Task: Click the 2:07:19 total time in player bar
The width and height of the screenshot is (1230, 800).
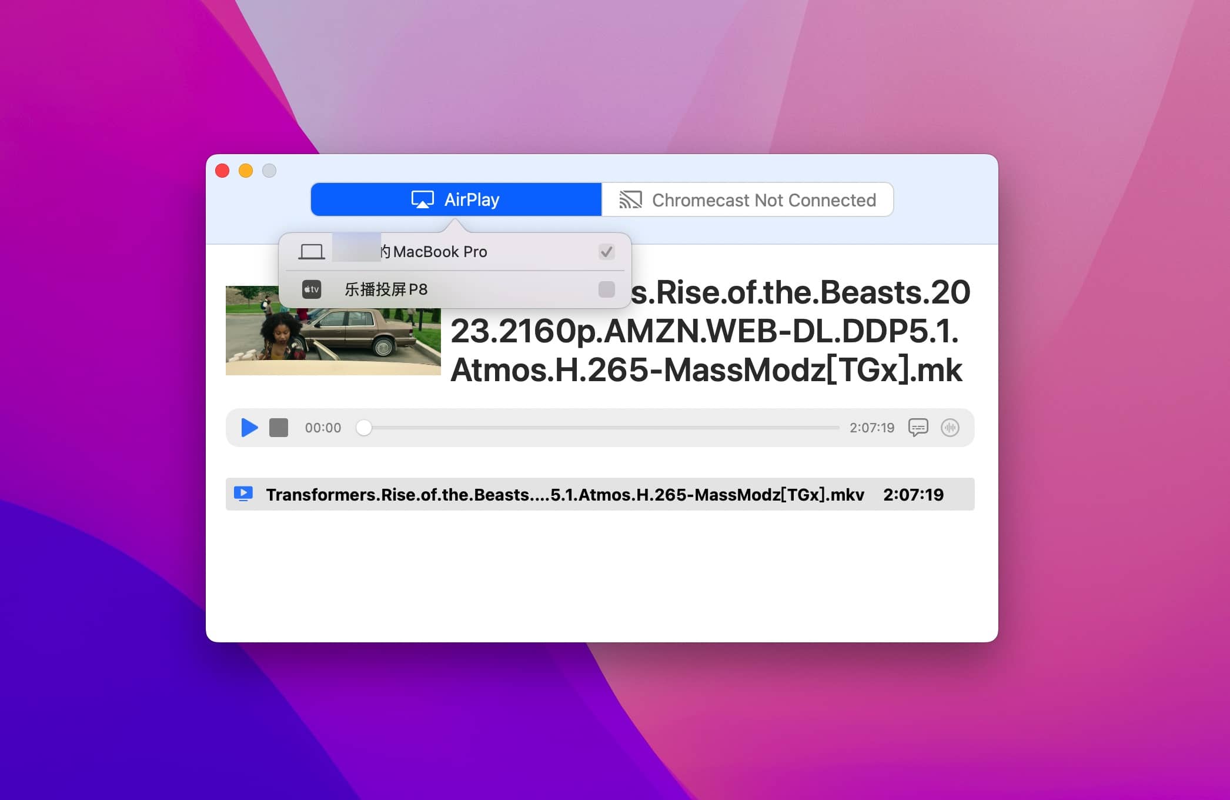Action: coord(872,428)
